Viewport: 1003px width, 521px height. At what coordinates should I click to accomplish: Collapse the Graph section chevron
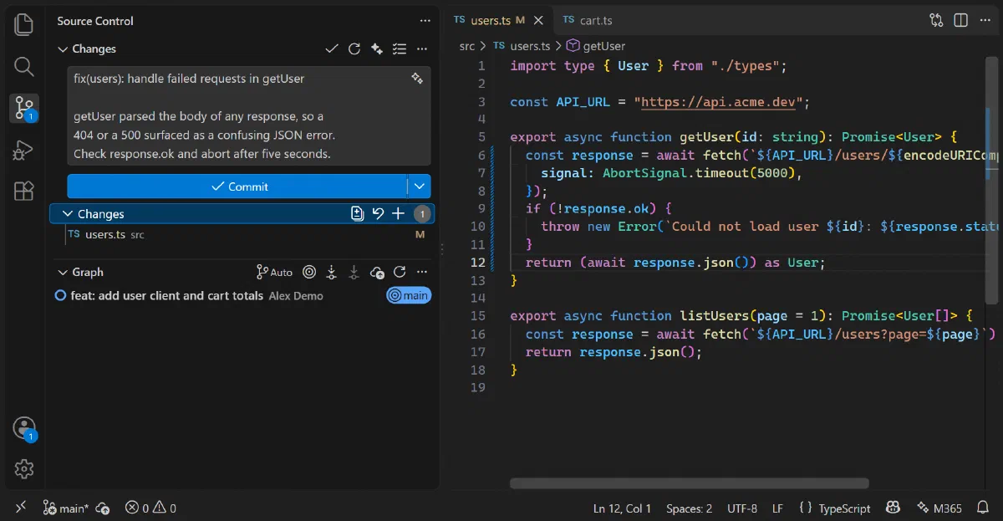(62, 272)
